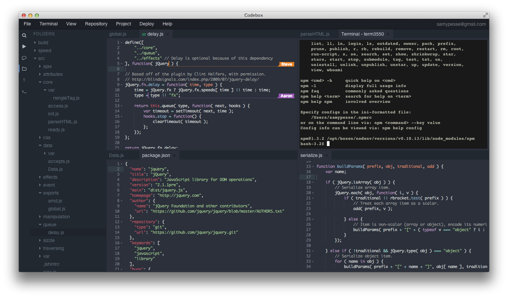Viewport: 508px width, 298px height.
Task: Click the purple Aaron collaborator badge
Action: point(286,96)
